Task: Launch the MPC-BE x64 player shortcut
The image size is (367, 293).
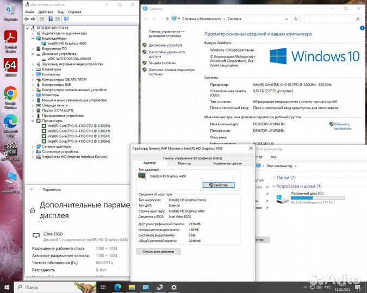Action: pyautogui.click(x=10, y=151)
